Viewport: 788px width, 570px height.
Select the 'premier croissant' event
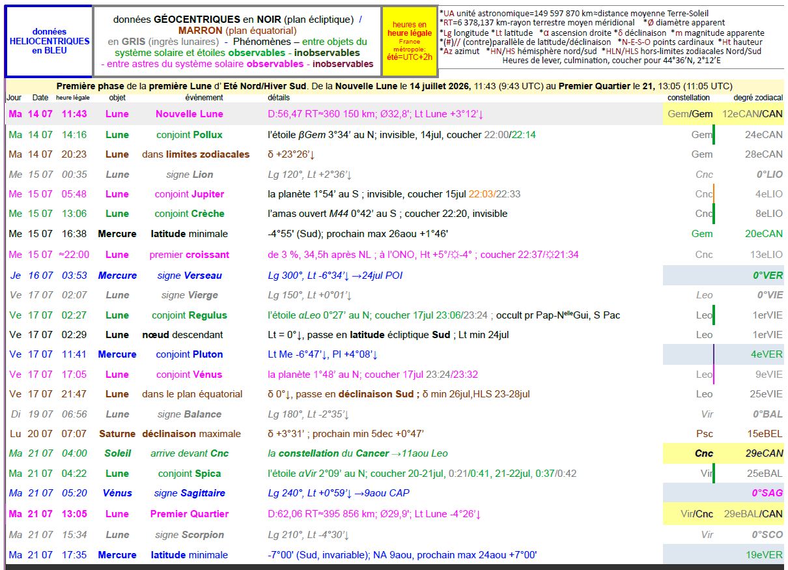tap(189, 255)
